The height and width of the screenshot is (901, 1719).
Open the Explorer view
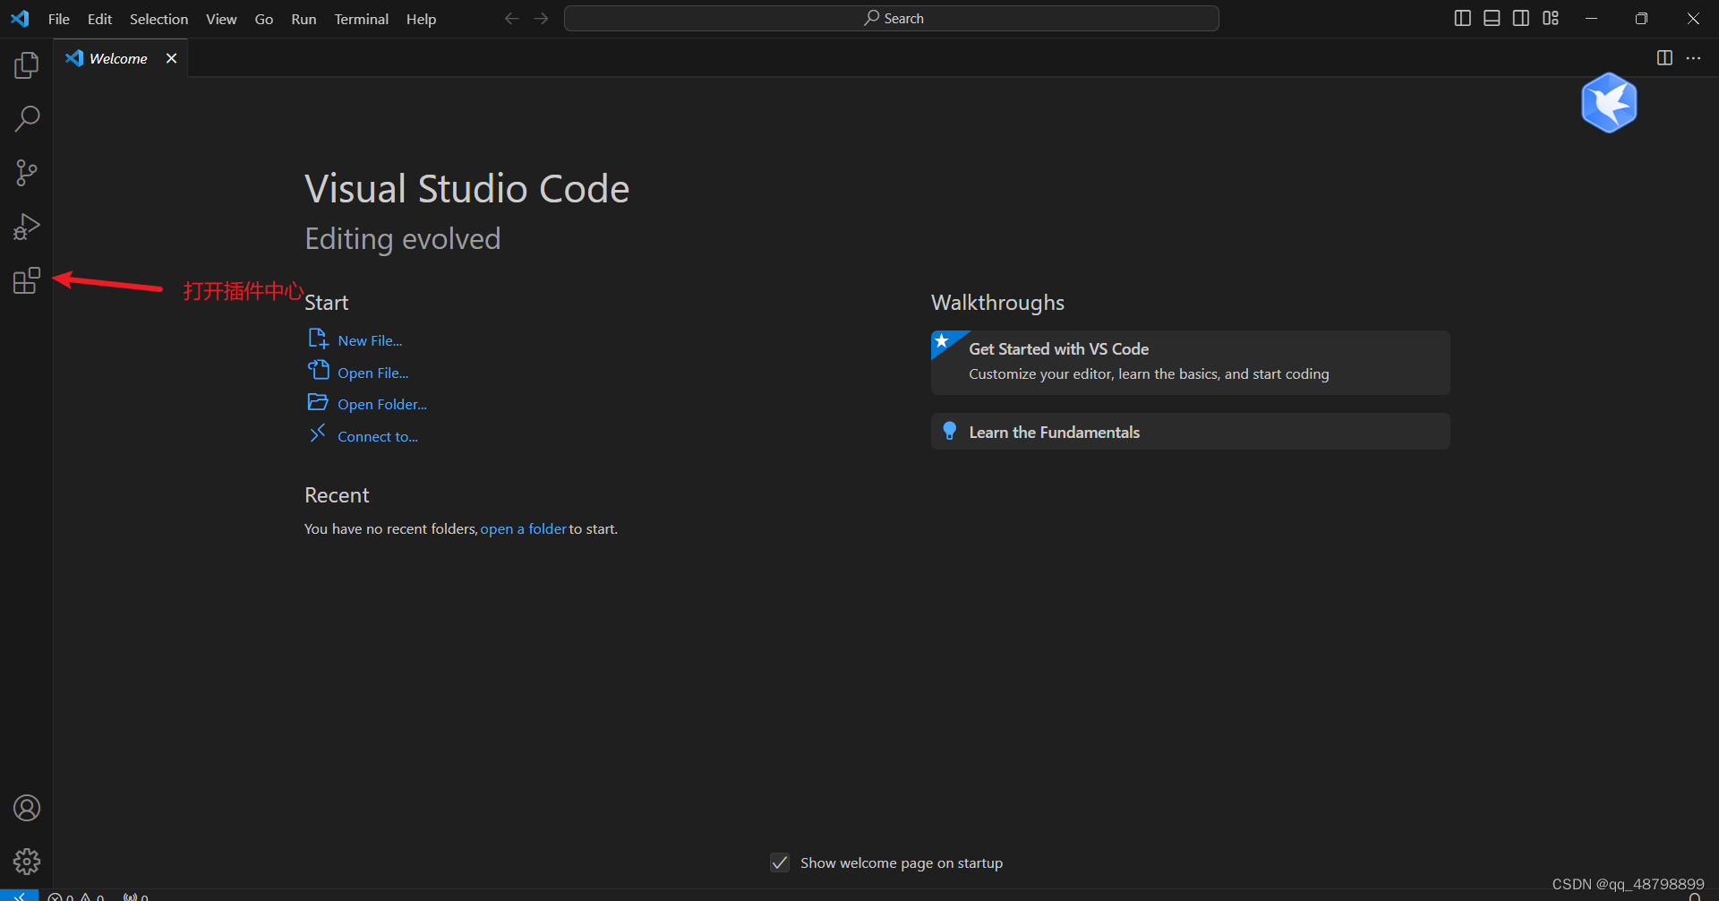26,64
